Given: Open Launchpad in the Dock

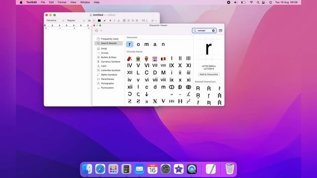Looking at the screenshot, I should pos(113,169).
